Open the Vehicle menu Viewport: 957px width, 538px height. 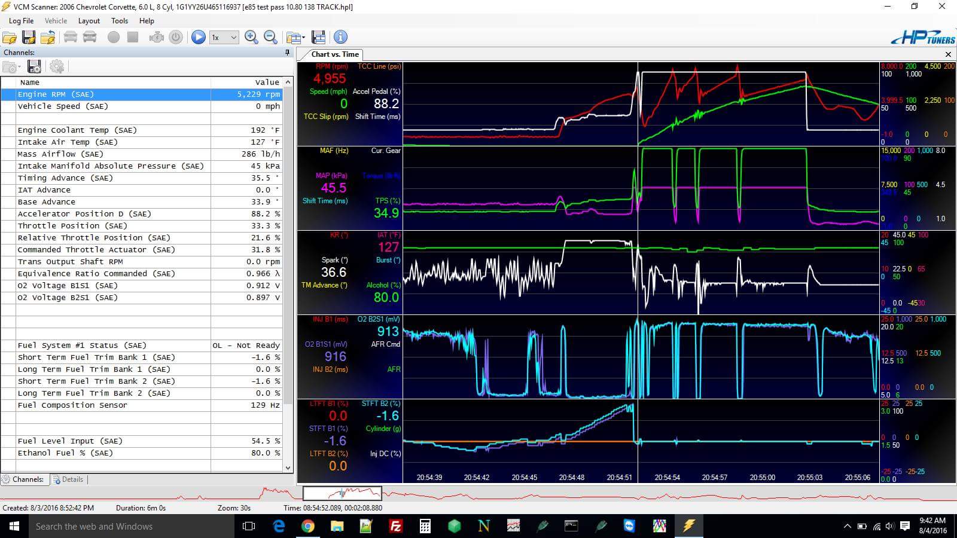pos(56,20)
